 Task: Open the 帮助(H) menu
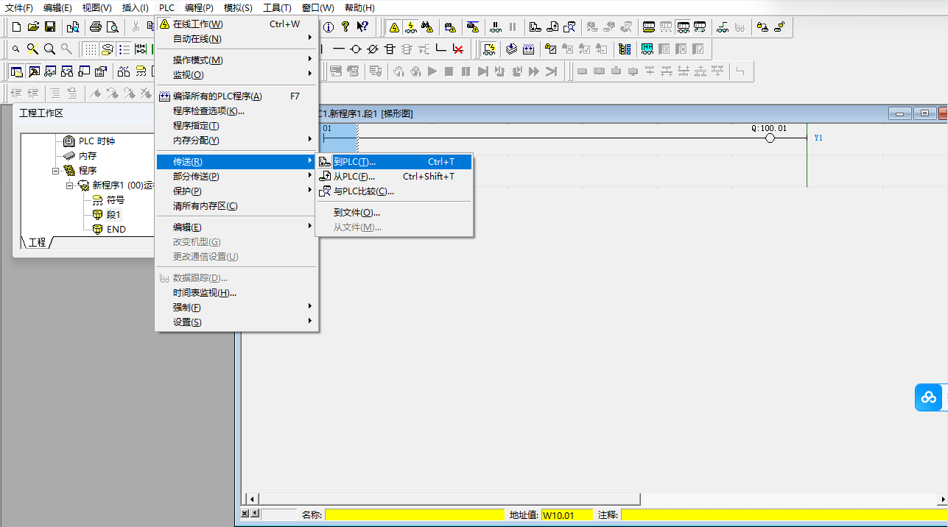pos(359,7)
